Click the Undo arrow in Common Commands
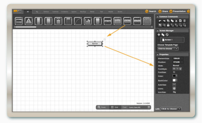This screenshot has width=202, height=123. click(x=160, y=21)
